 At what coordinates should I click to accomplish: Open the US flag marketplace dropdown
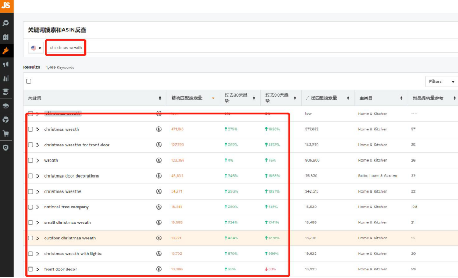pyautogui.click(x=36, y=48)
